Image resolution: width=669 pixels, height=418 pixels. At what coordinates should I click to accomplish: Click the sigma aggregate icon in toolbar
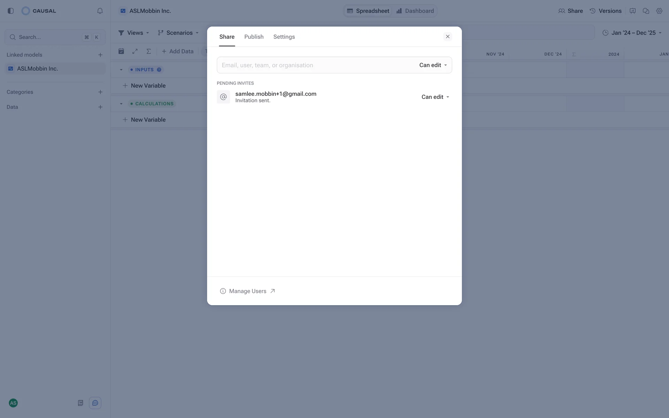pos(148,51)
